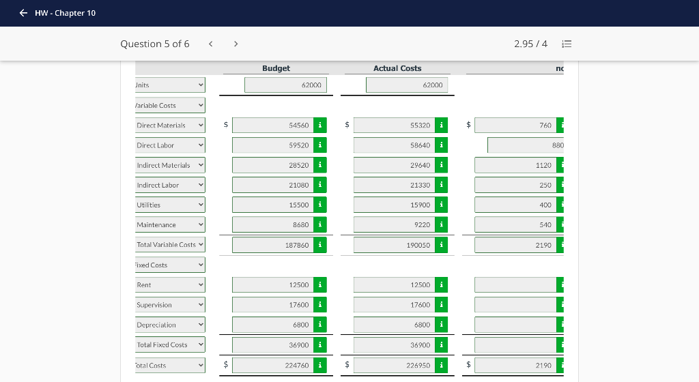Click the empty Supervision difference field
The height and width of the screenshot is (382, 699).
(x=515, y=304)
